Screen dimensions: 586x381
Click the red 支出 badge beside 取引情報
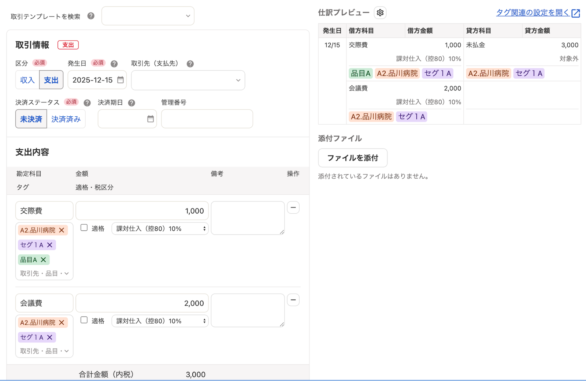click(x=68, y=45)
